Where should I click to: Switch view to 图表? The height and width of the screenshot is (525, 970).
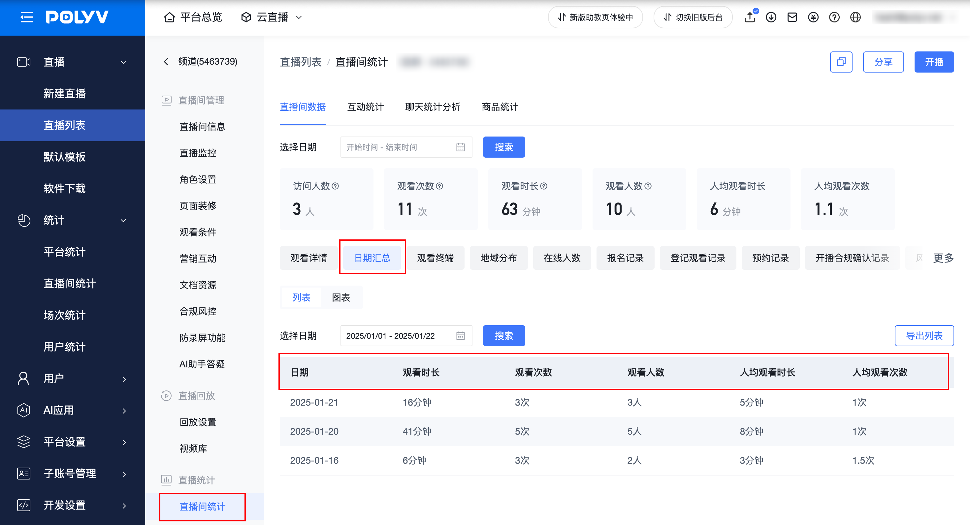coord(341,297)
